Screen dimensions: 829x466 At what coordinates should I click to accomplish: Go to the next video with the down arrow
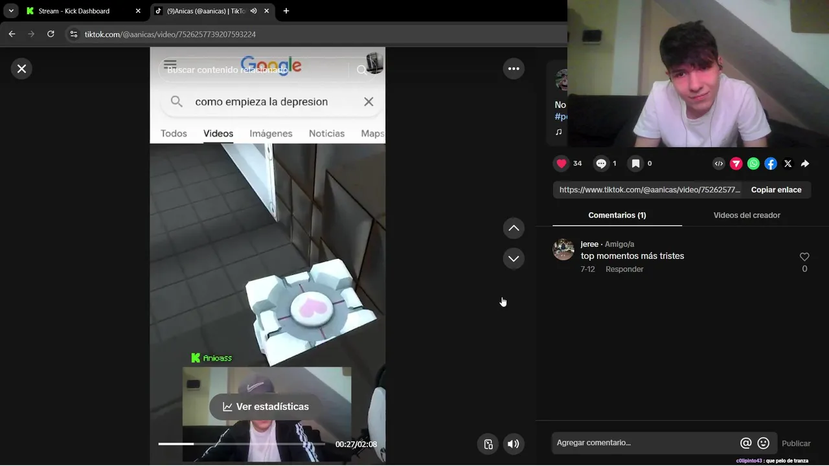coord(514,258)
